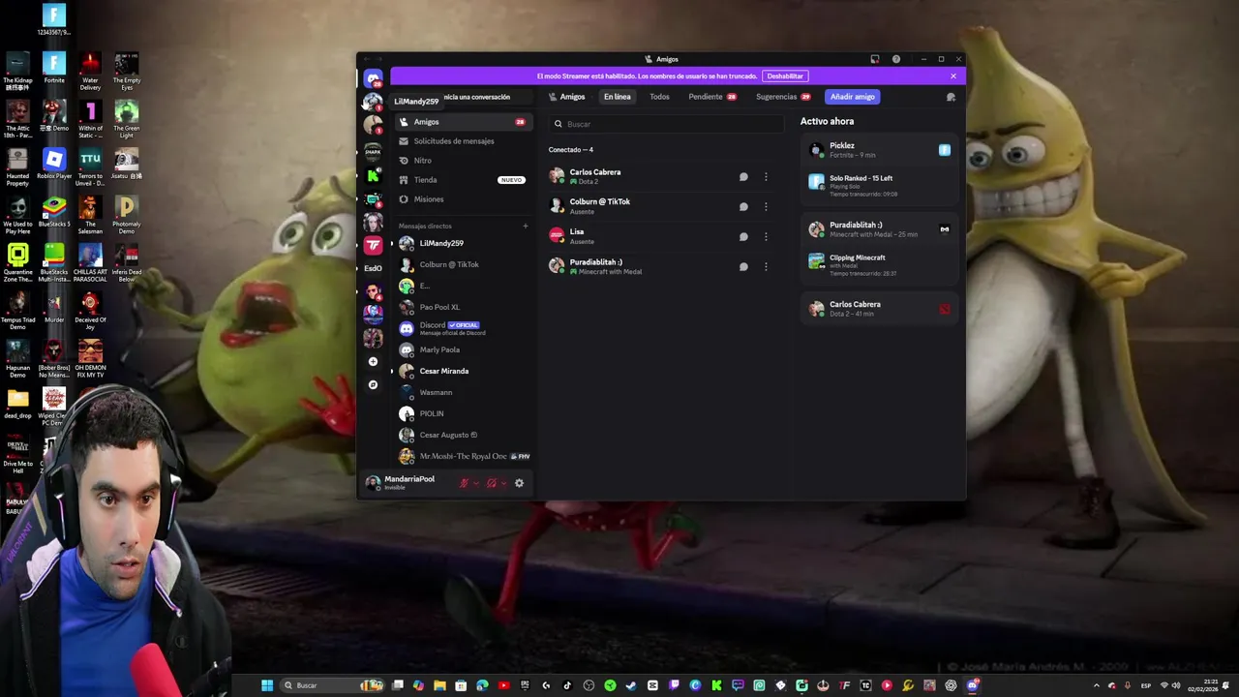Open more options for Lisa
1239x697 pixels.
(x=766, y=236)
